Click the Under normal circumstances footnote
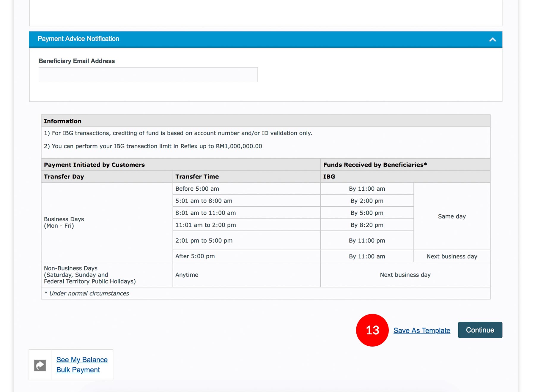The image size is (535, 392). pyautogui.click(x=86, y=293)
